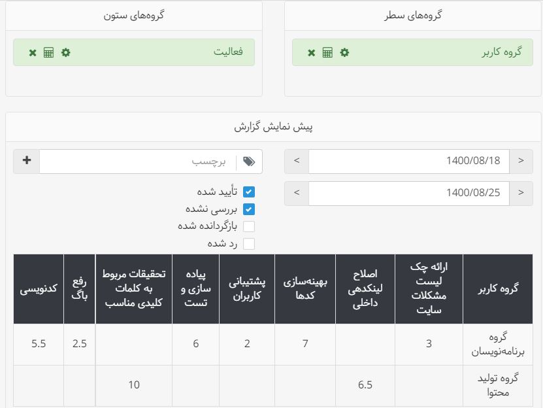Uncheck the تأیید شده checkbox
Viewport: 543px width, 408px height.
(248, 192)
